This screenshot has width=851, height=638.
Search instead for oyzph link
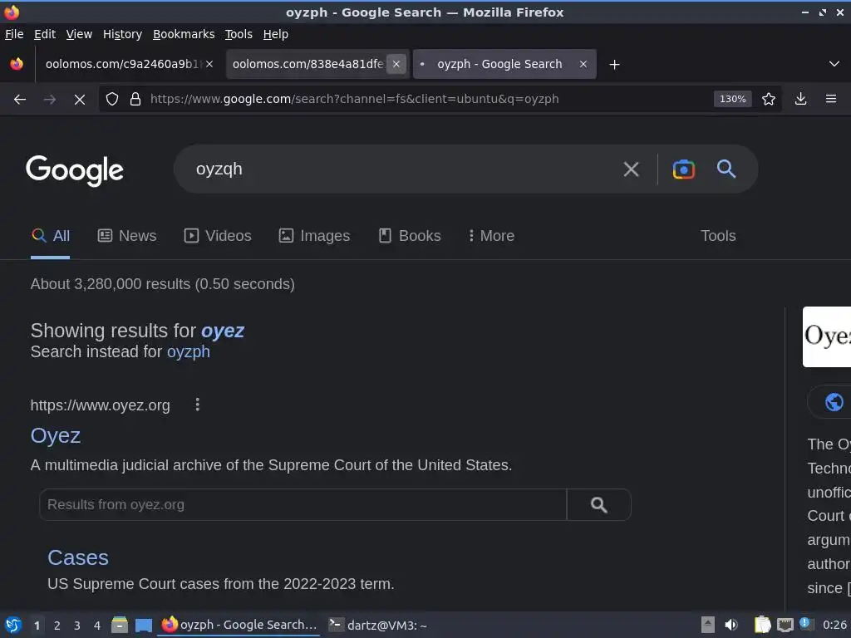189,352
